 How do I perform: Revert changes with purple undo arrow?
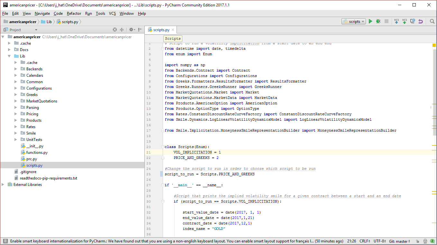click(421, 22)
